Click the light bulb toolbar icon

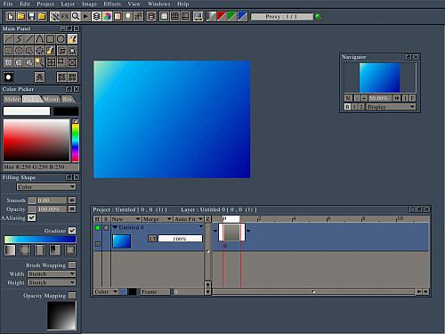128,16
